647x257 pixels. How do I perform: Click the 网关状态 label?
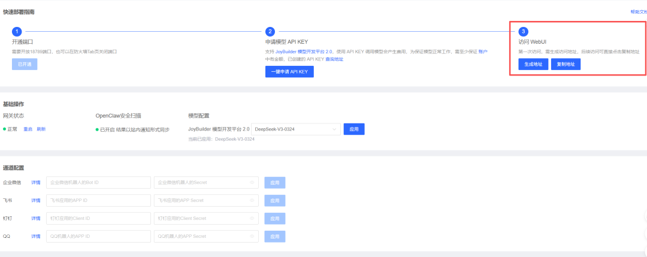coord(13,116)
